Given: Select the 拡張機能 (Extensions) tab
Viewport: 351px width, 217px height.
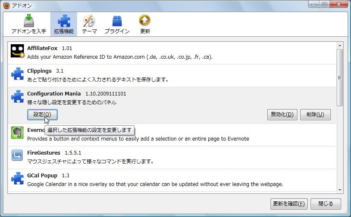Looking at the screenshot, I should point(64,24).
